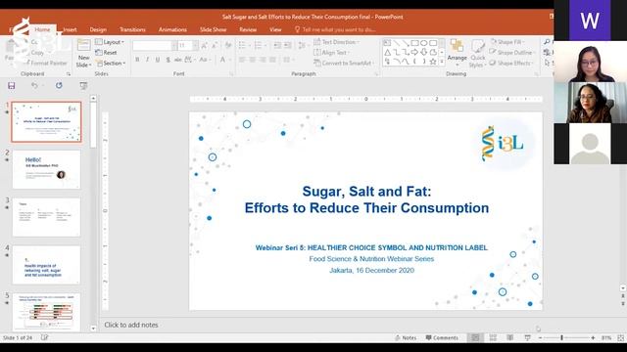Switch to Reading View icon
The image size is (627, 352).
coord(510,337)
